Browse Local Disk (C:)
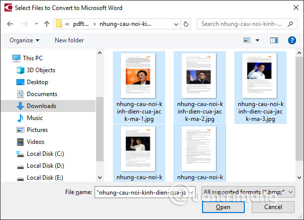The height and width of the screenshot is (220, 304). point(40,154)
